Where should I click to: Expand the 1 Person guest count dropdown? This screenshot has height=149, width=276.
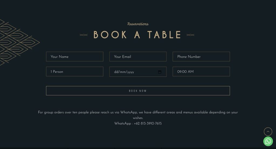tap(75, 71)
